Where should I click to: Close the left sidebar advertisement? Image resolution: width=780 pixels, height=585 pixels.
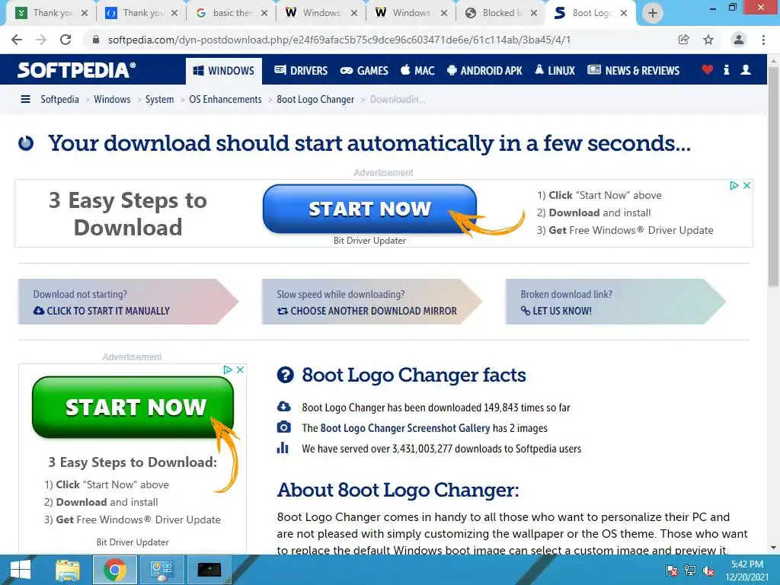tap(240, 369)
